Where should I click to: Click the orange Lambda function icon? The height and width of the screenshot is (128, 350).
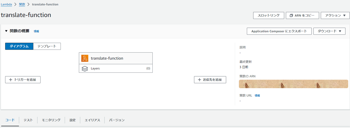point(85,58)
